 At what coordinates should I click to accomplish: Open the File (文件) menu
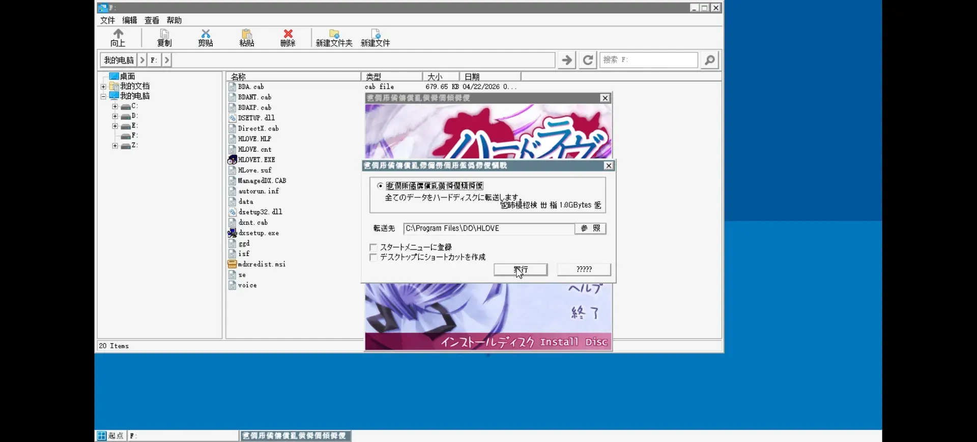coord(107,20)
